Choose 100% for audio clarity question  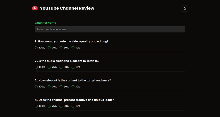(36, 67)
